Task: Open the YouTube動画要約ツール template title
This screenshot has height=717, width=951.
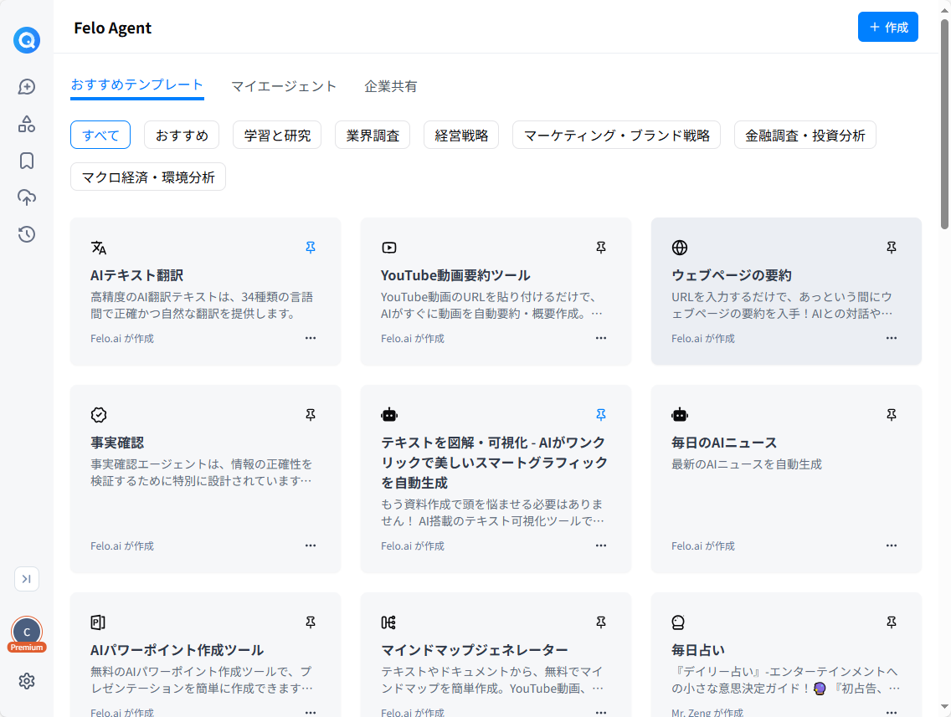Action: tap(455, 275)
